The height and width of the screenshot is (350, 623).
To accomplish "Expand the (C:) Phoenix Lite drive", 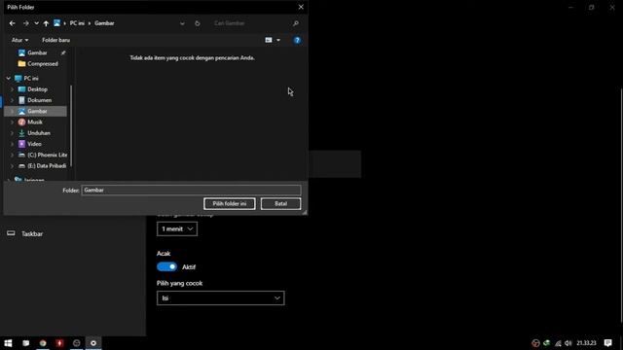I will tap(12, 156).
